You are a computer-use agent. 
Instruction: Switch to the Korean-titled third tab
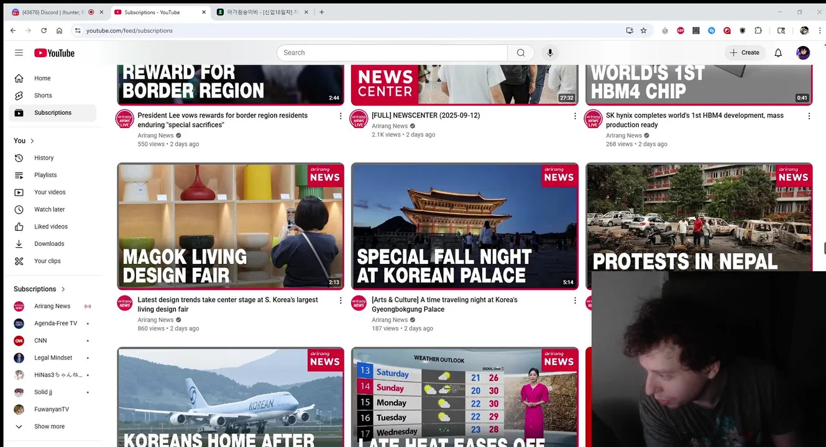tap(262, 12)
